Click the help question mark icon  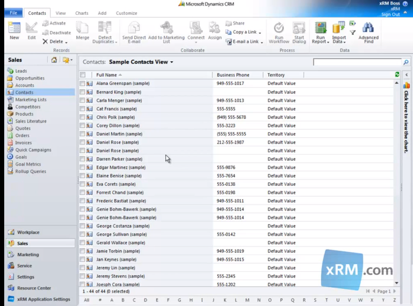405,3
